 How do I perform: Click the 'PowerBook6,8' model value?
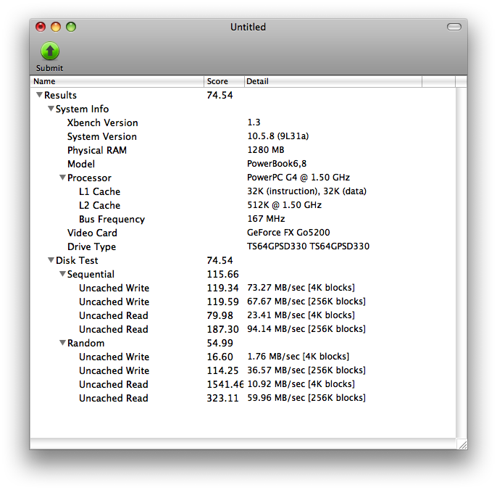pos(277,164)
